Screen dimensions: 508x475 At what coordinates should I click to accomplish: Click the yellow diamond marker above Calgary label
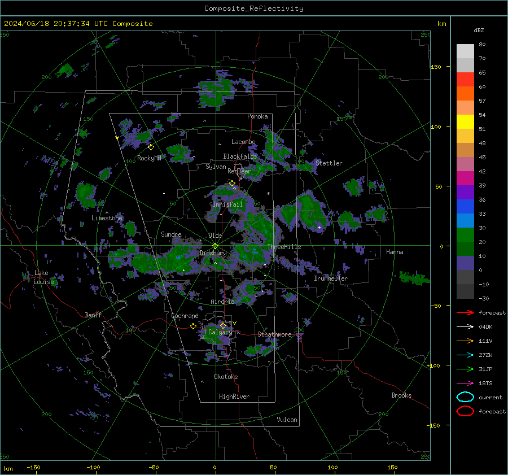point(223,325)
